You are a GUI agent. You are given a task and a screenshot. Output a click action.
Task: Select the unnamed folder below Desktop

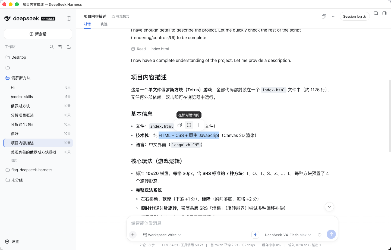tap(38, 68)
